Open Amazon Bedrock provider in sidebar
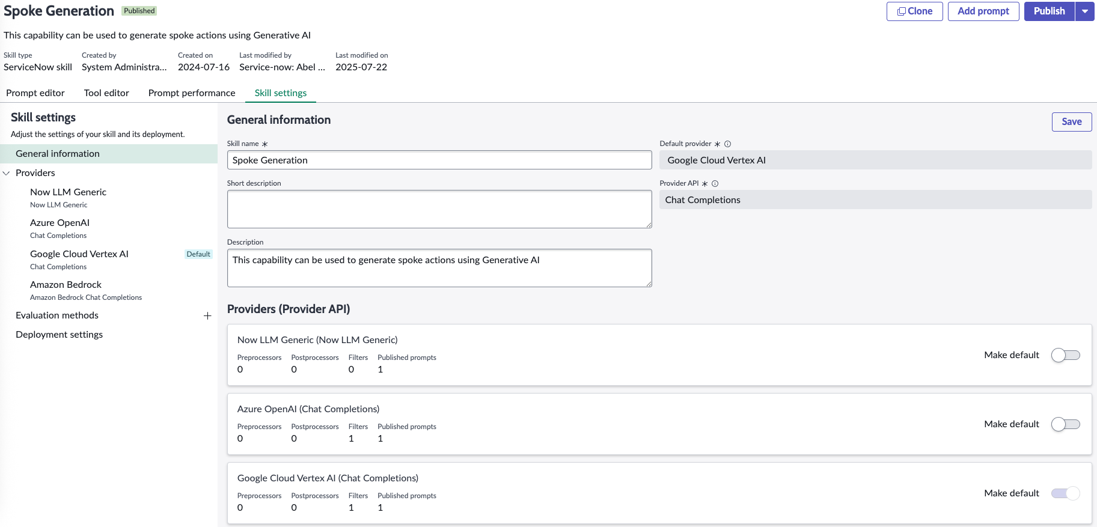The image size is (1097, 527). click(x=86, y=290)
